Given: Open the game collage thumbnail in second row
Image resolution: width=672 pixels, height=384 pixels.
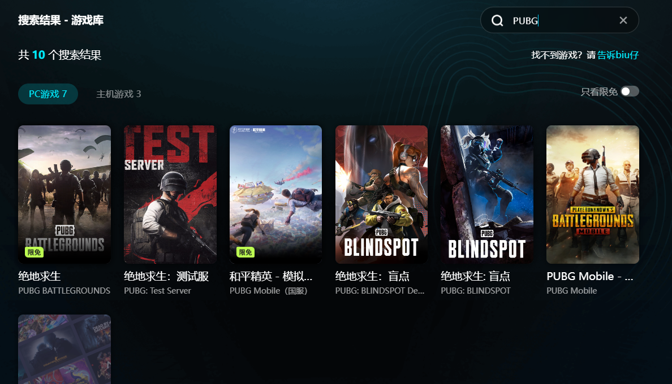Looking at the screenshot, I should tap(64, 350).
